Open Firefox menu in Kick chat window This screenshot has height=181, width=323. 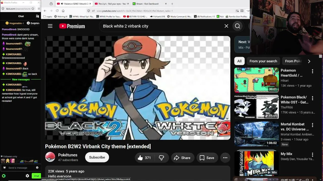point(39,9)
